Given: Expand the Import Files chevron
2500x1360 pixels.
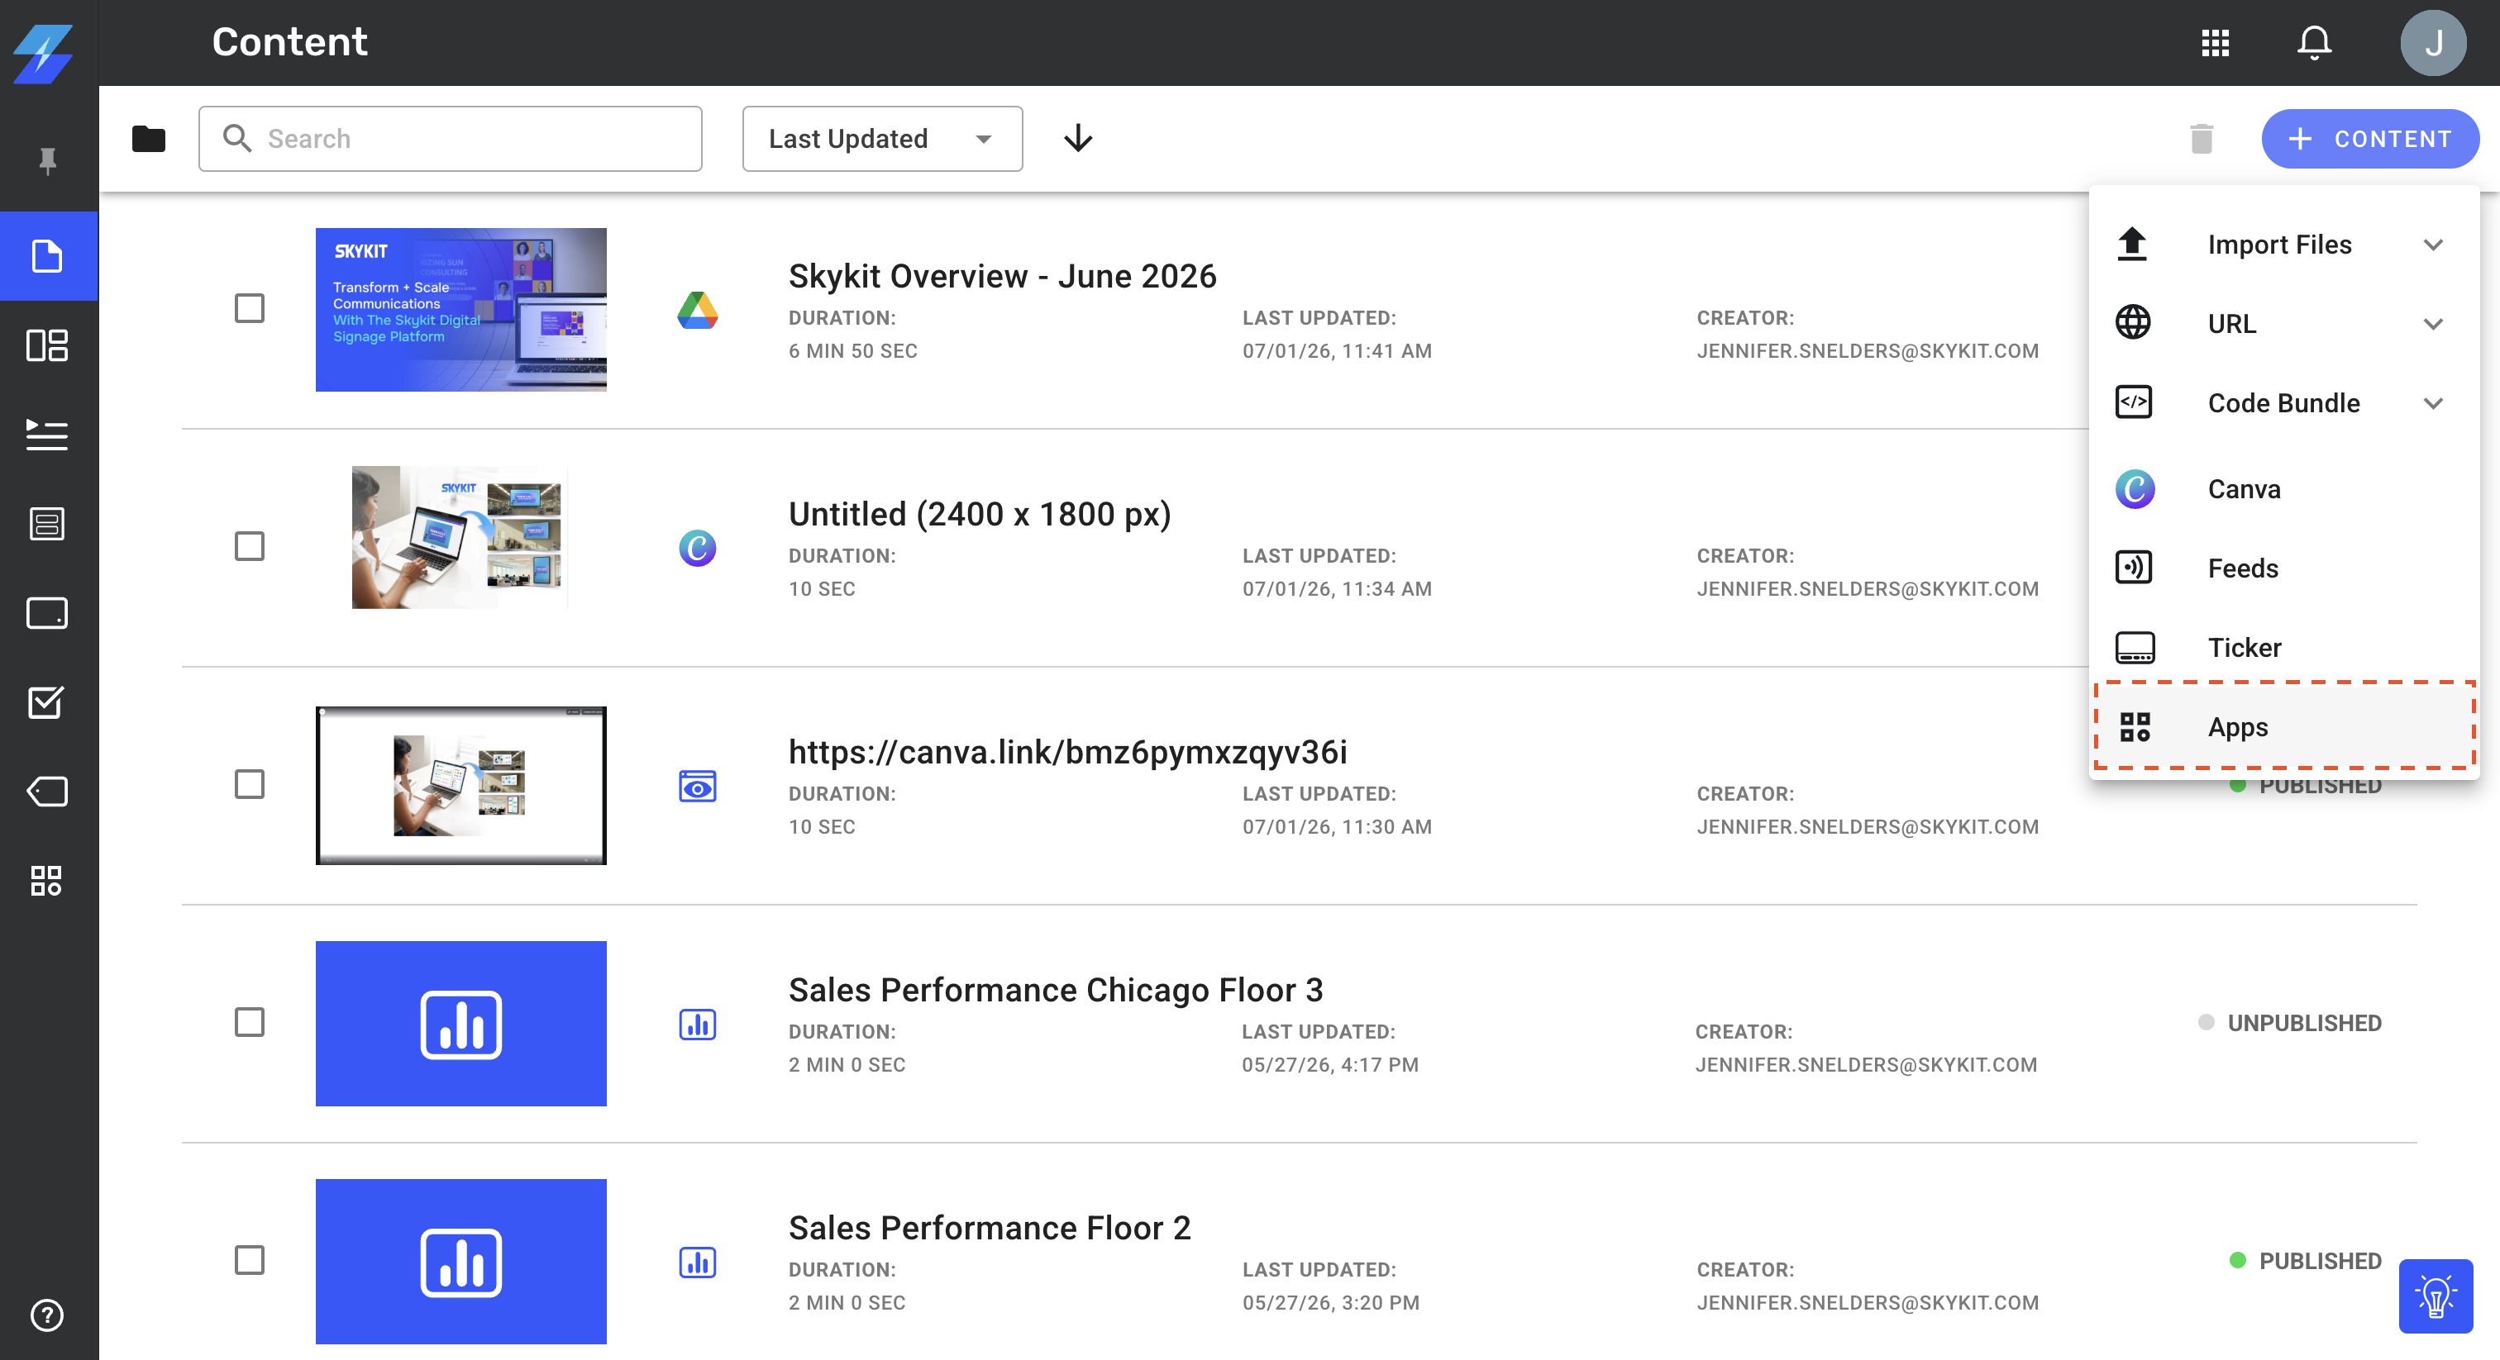Looking at the screenshot, I should point(2433,245).
